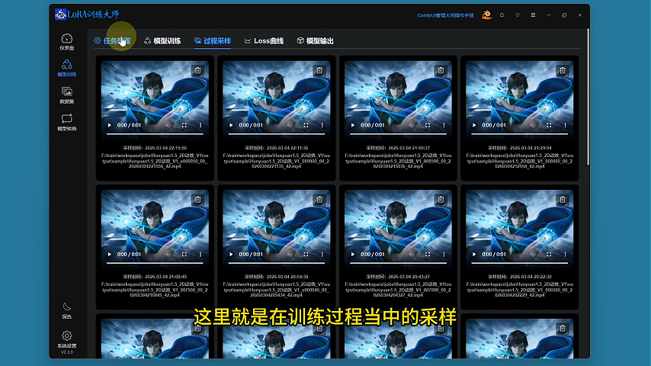Open more options on the 22:11:36 video
Screen dimensions: 651x366
[x=322, y=125]
